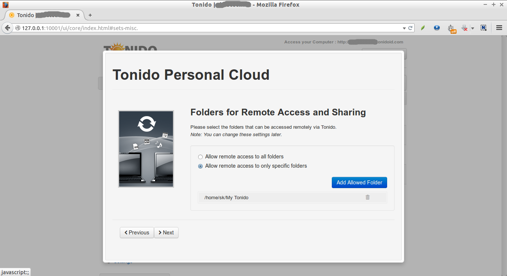Click the Firefox back arrow button
Image resolution: width=507 pixels, height=276 pixels.
pos(7,28)
